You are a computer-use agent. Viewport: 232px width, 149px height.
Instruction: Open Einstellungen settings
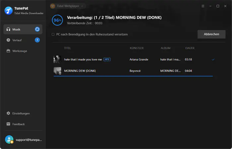(x=23, y=113)
